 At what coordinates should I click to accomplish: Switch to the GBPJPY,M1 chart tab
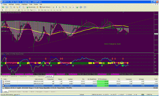click(x=41, y=76)
